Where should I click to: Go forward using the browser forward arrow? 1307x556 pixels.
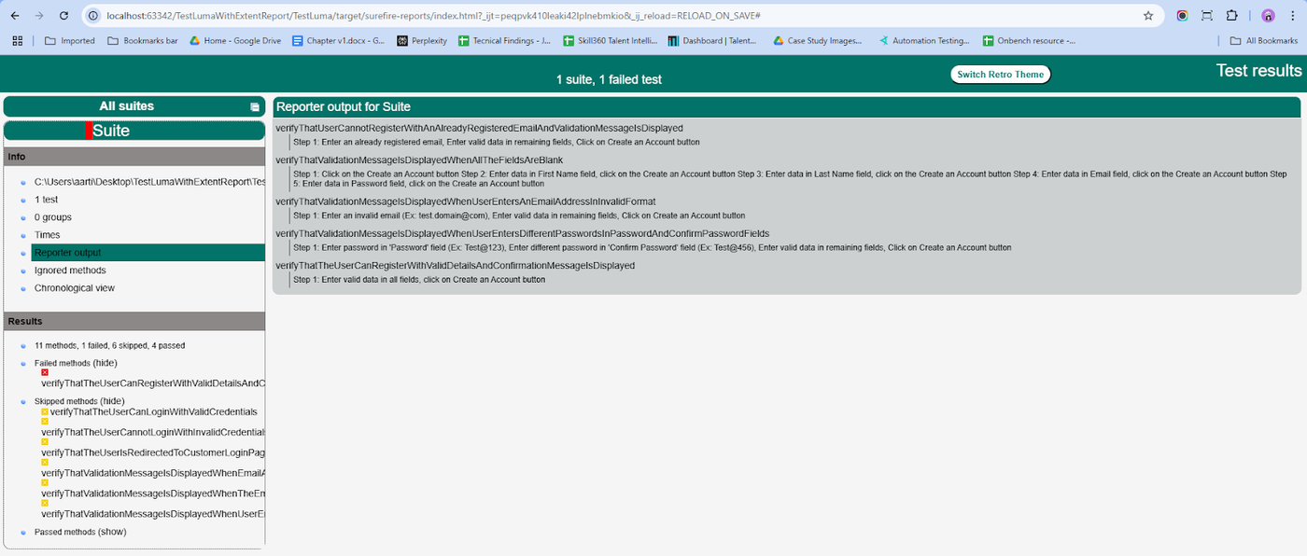(39, 16)
